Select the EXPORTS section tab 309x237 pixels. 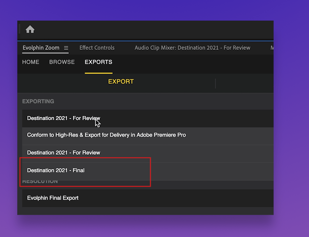point(98,62)
